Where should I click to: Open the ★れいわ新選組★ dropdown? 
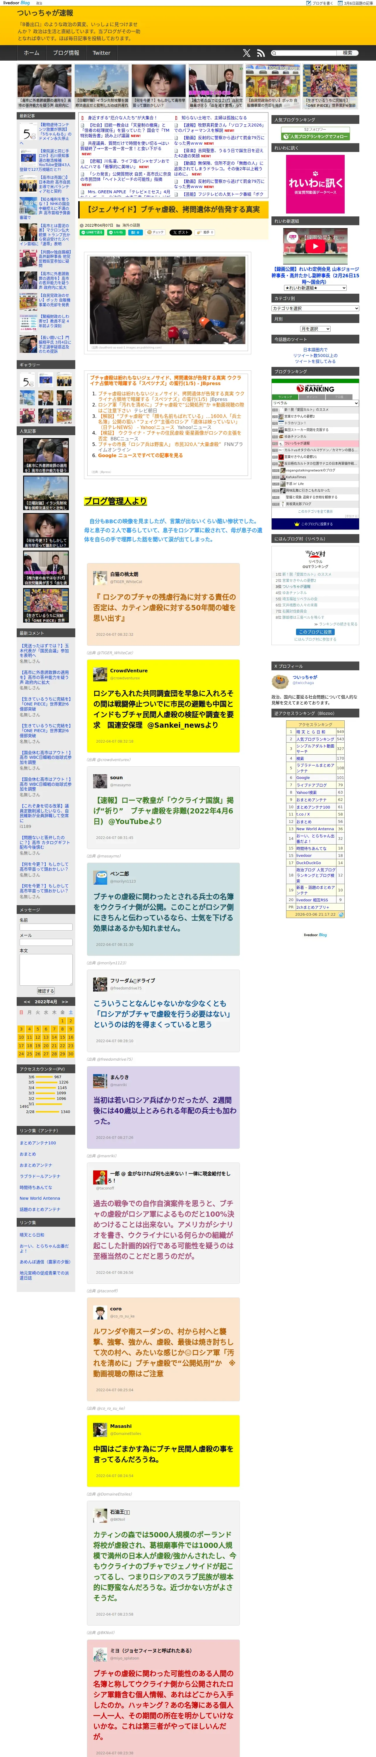tap(315, 288)
